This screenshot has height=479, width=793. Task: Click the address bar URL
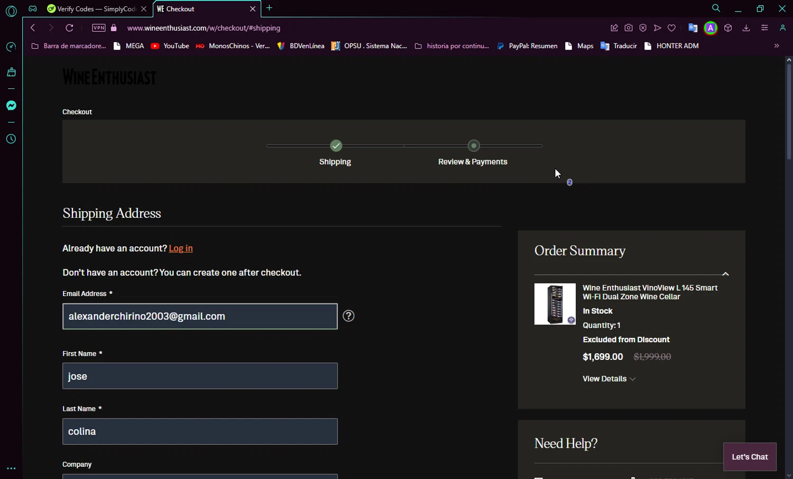204,28
